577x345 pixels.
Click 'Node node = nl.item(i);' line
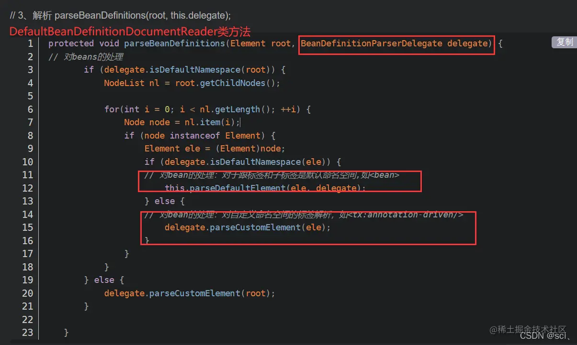click(x=182, y=122)
